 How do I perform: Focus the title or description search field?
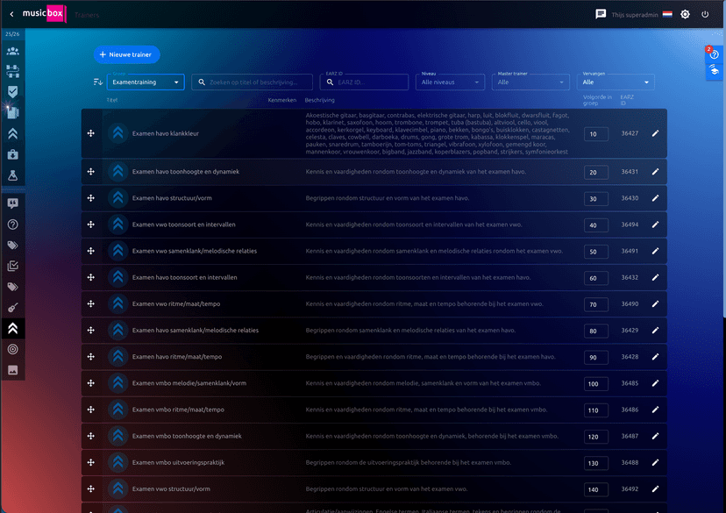pyautogui.click(x=252, y=82)
